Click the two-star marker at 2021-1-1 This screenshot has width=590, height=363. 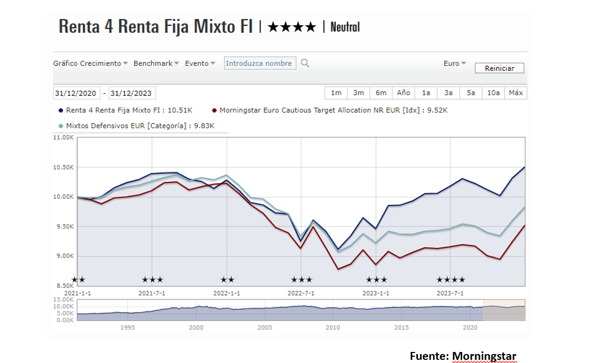click(78, 279)
